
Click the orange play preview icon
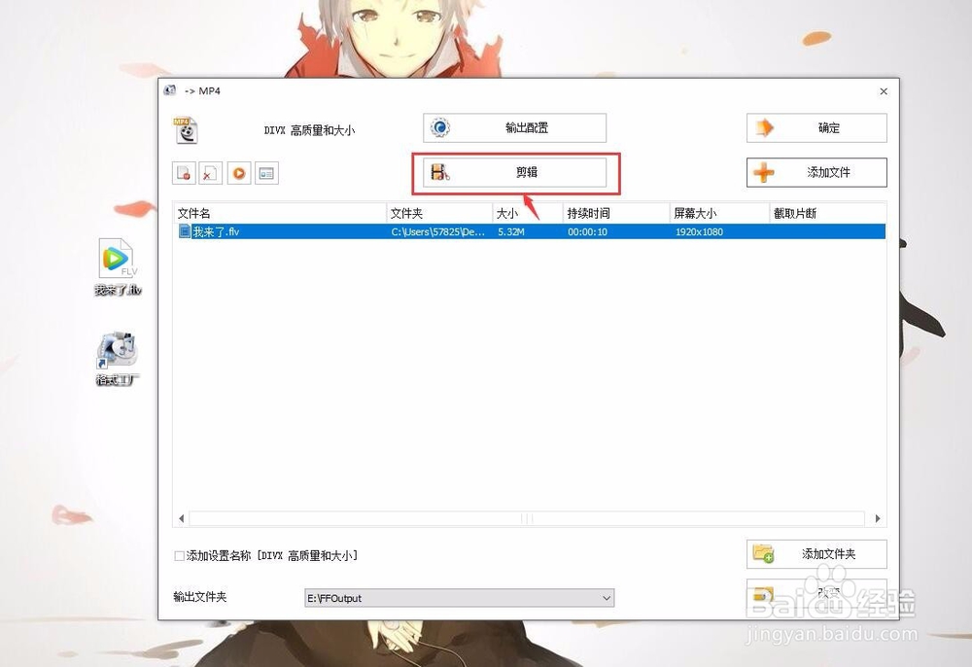point(239,173)
